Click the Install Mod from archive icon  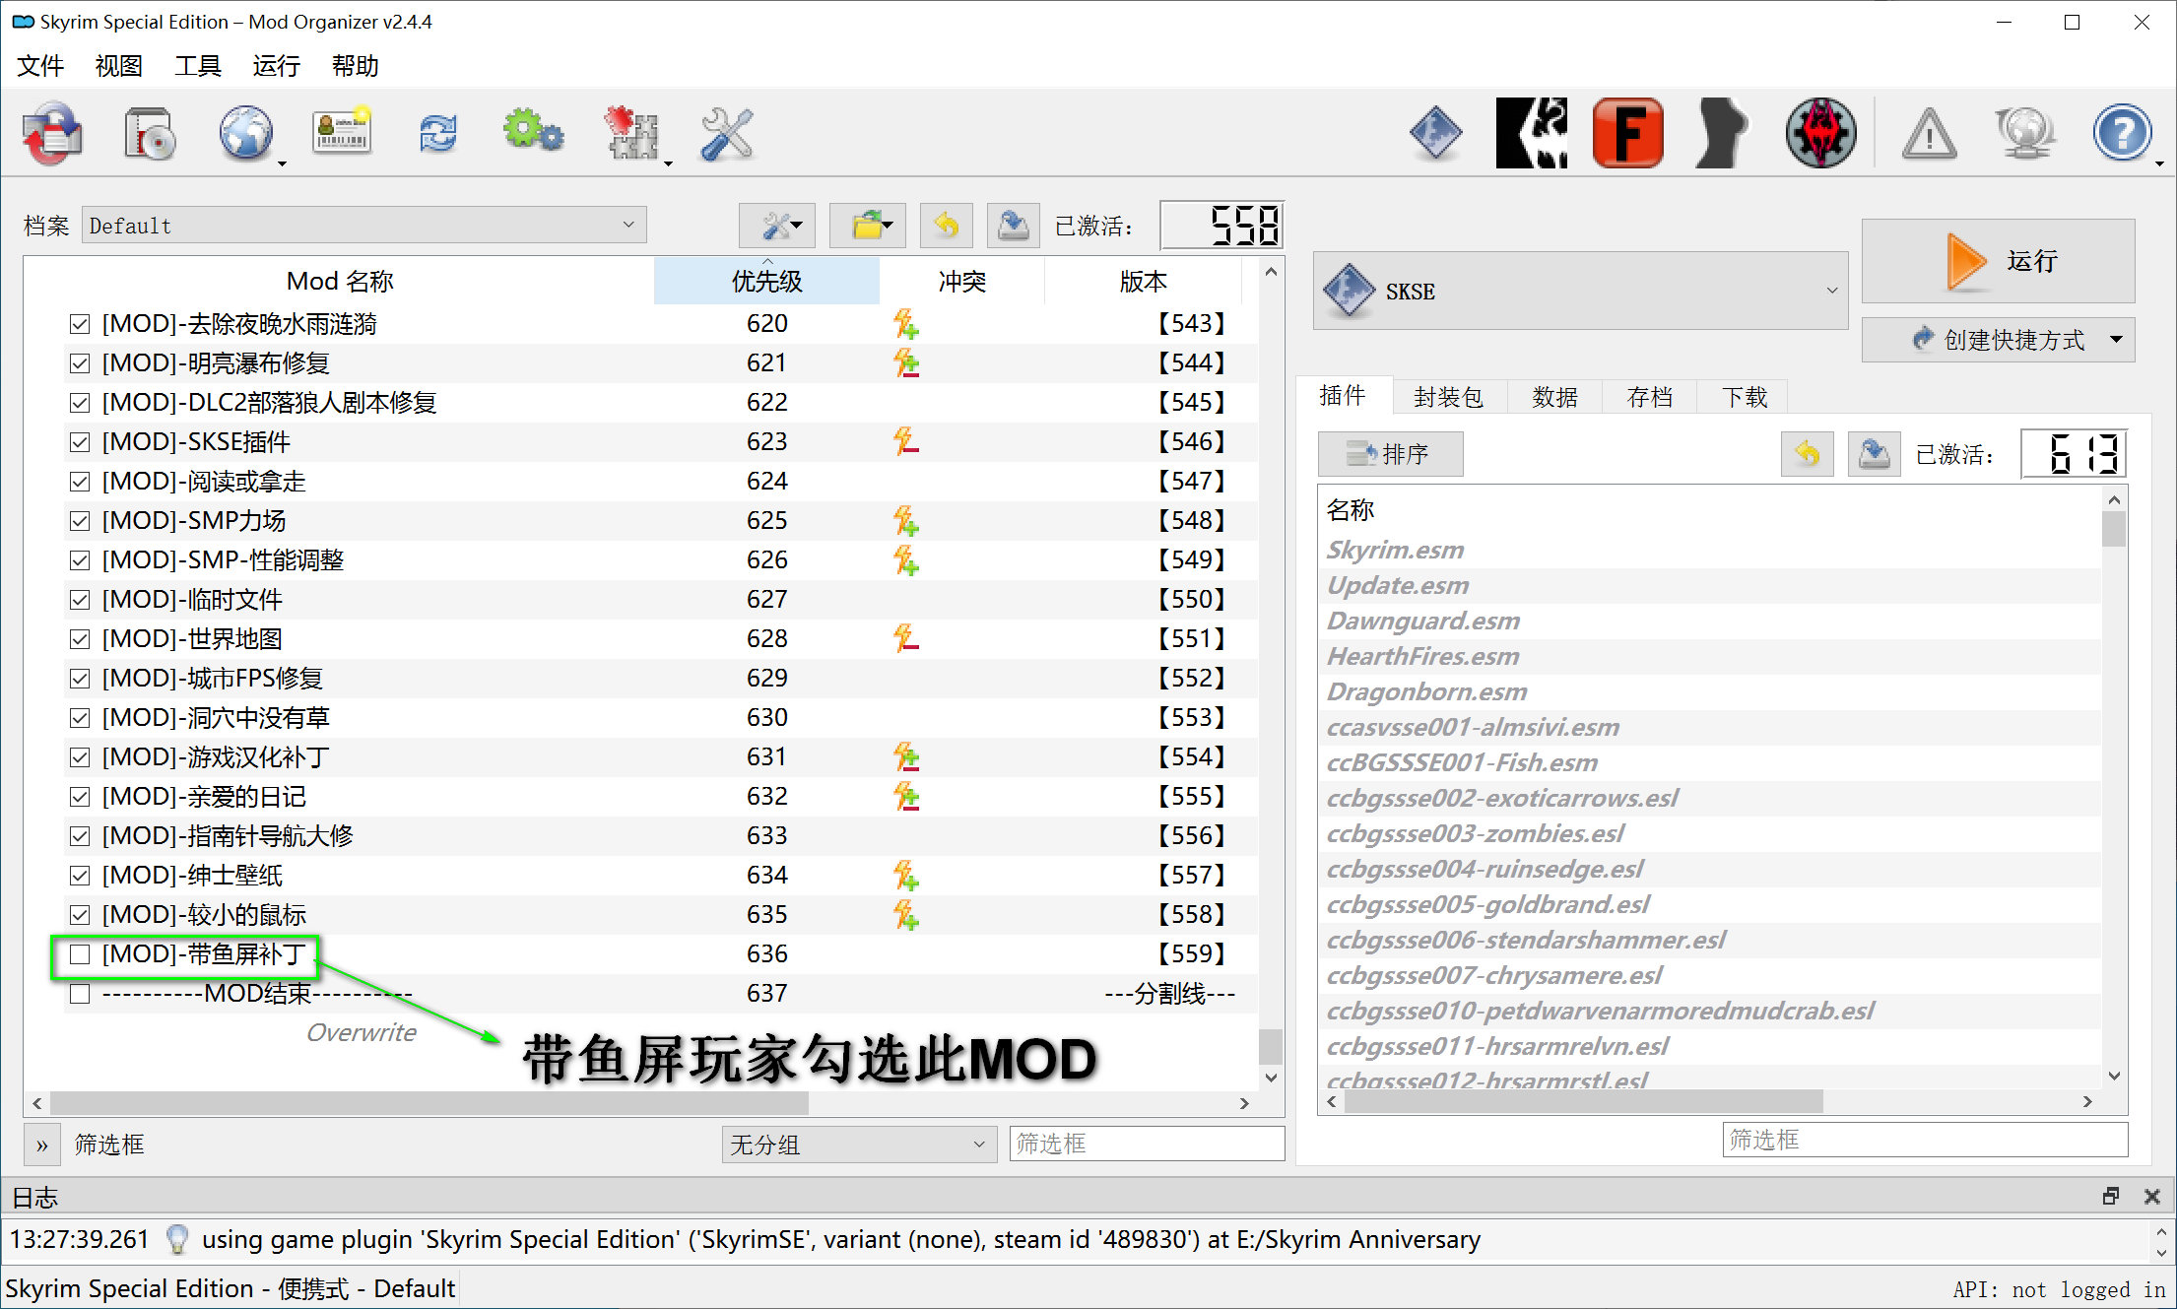(149, 133)
